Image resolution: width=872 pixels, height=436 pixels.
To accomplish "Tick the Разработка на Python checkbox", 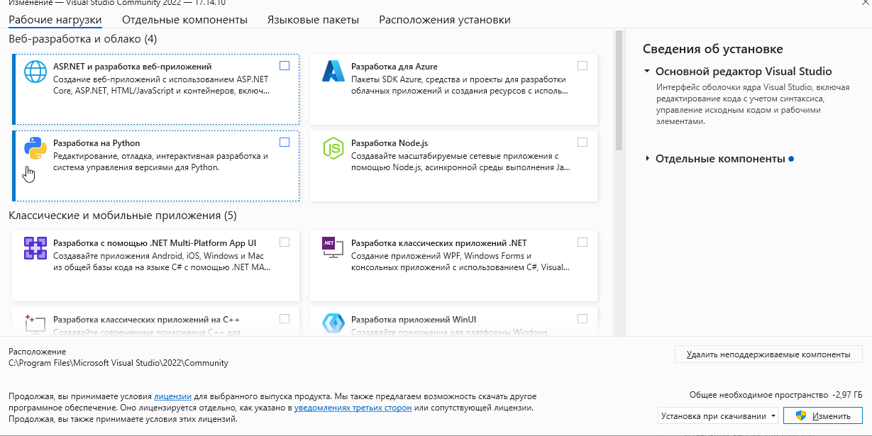I will pos(285,142).
